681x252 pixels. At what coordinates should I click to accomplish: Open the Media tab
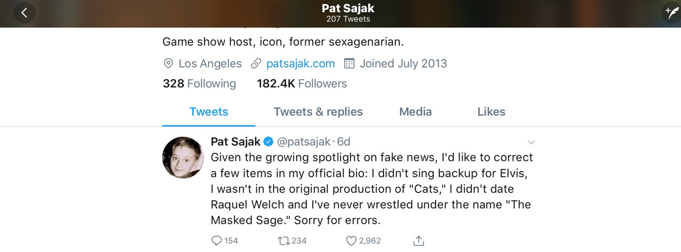416,112
